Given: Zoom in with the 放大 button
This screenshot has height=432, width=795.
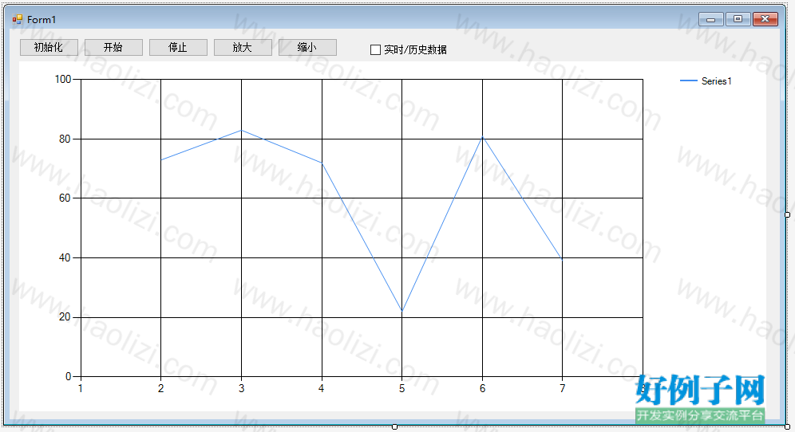Looking at the screenshot, I should 243,47.
